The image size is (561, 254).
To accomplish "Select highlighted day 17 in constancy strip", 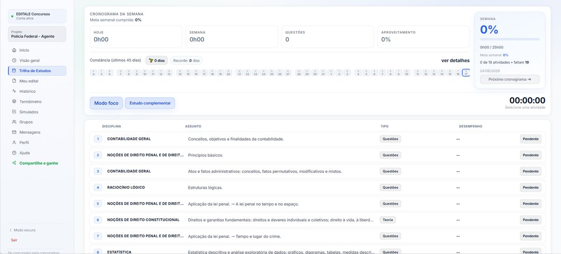I will click(x=466, y=73).
